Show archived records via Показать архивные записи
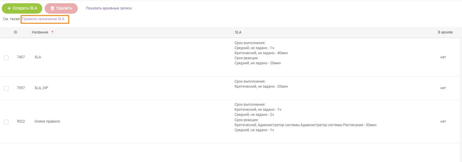Viewport: 462px width, 162px height. click(109, 8)
